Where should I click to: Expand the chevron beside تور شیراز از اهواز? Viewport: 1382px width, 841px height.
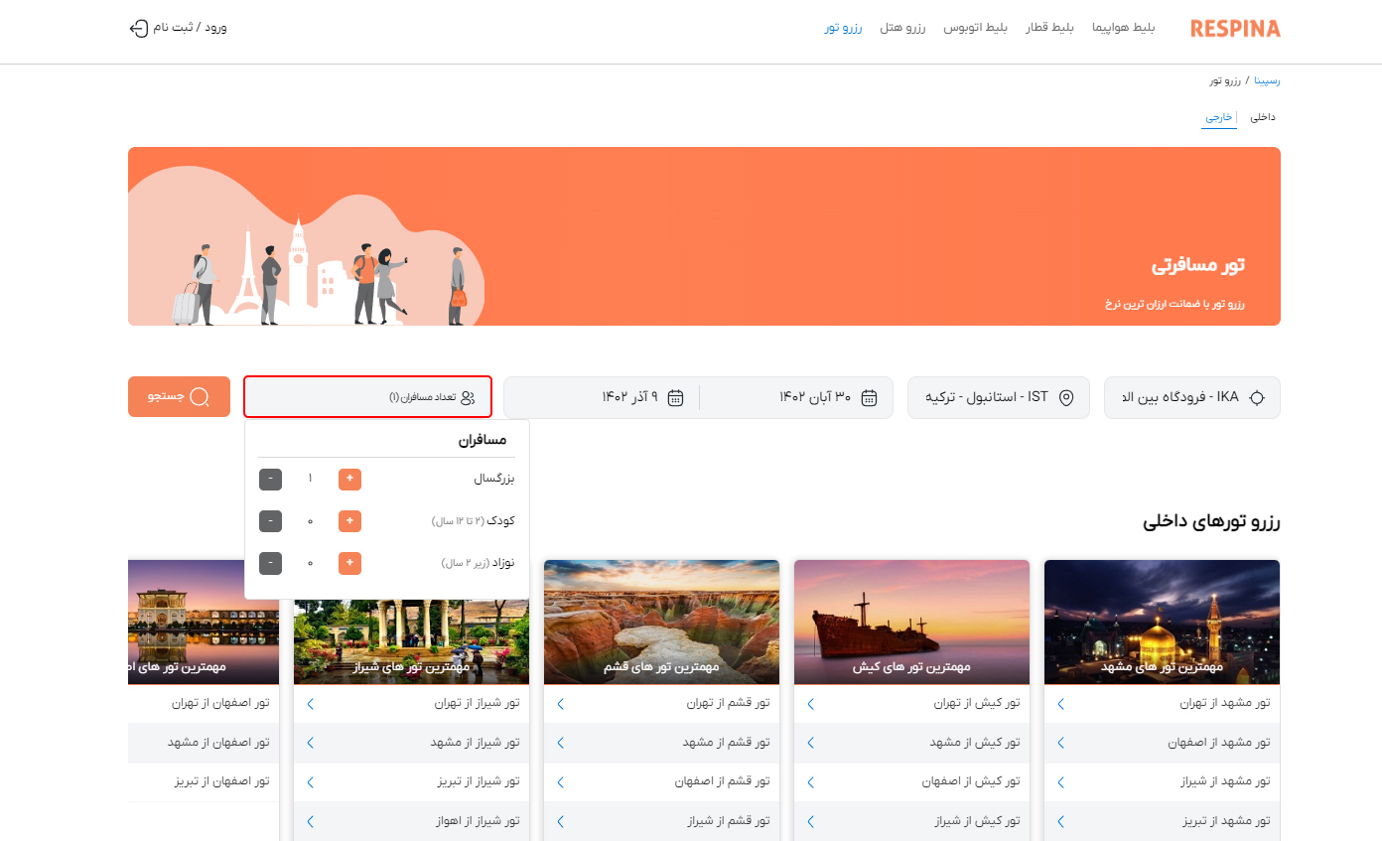point(309,821)
